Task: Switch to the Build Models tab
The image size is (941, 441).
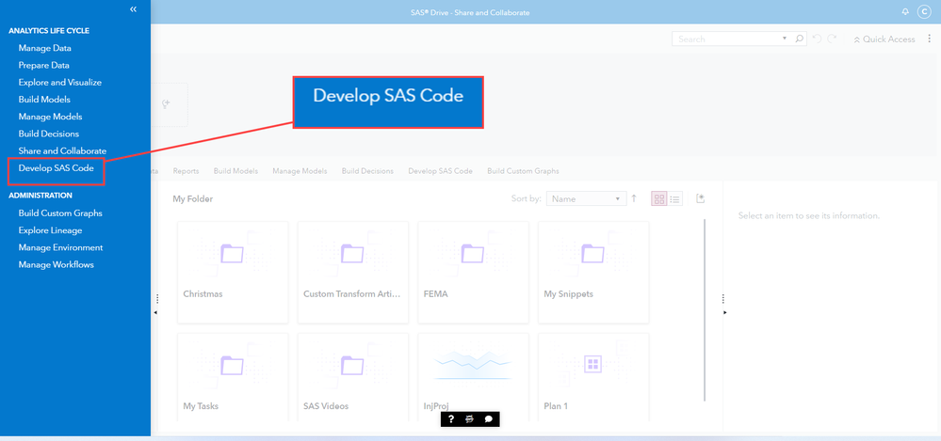Action: click(235, 171)
